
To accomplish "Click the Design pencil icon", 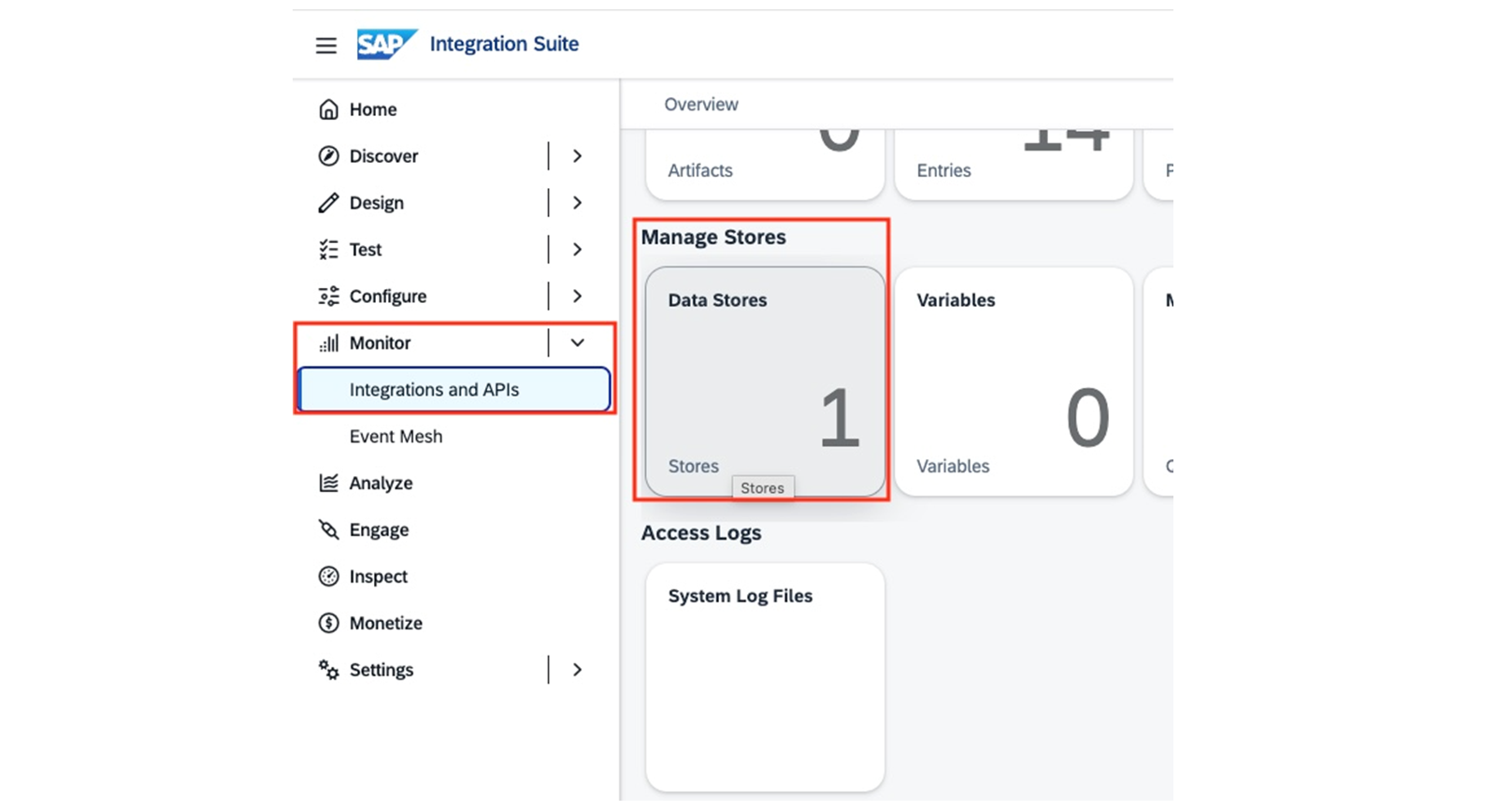I will [328, 203].
